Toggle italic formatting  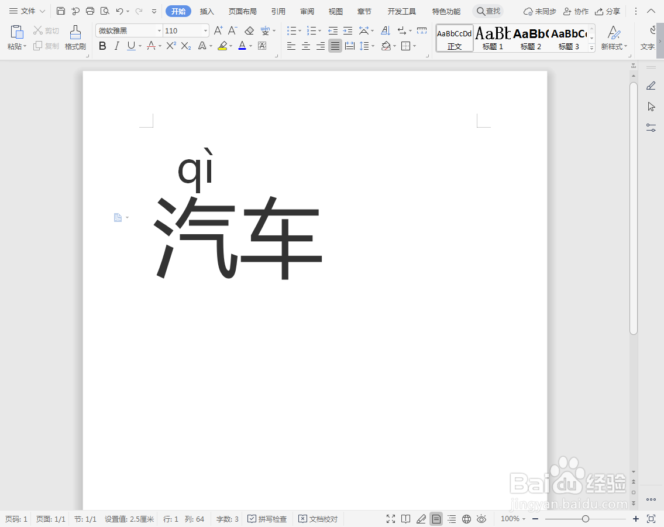(117, 46)
